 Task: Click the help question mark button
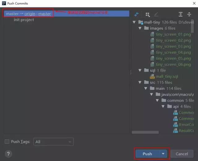click(8, 154)
